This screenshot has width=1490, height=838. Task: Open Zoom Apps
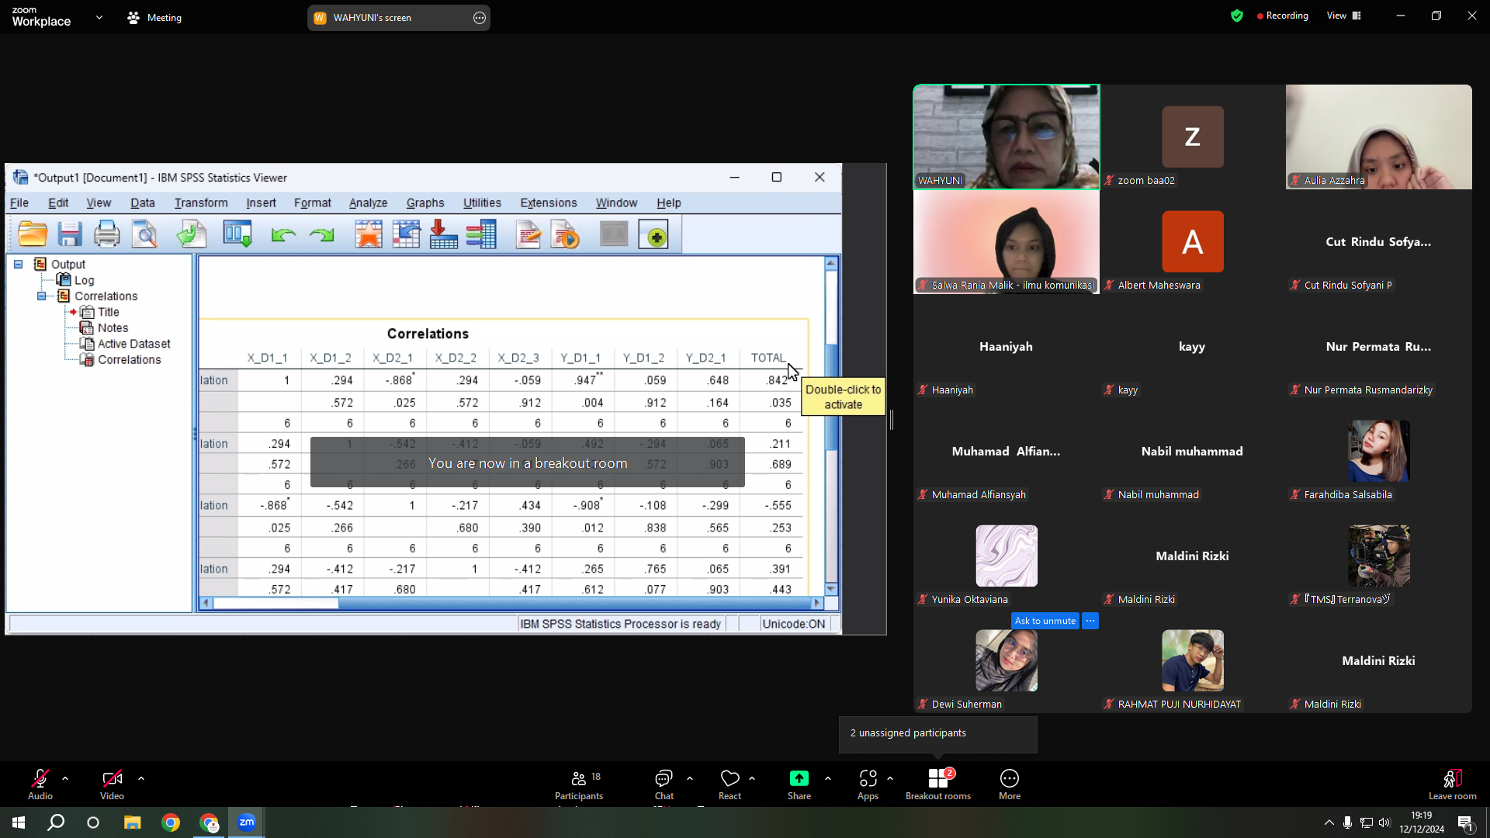pos(868,784)
